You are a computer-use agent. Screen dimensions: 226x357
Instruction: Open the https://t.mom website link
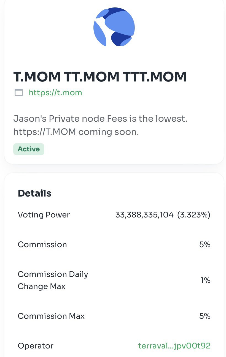[55, 92]
